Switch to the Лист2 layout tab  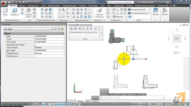tap(95, 101)
